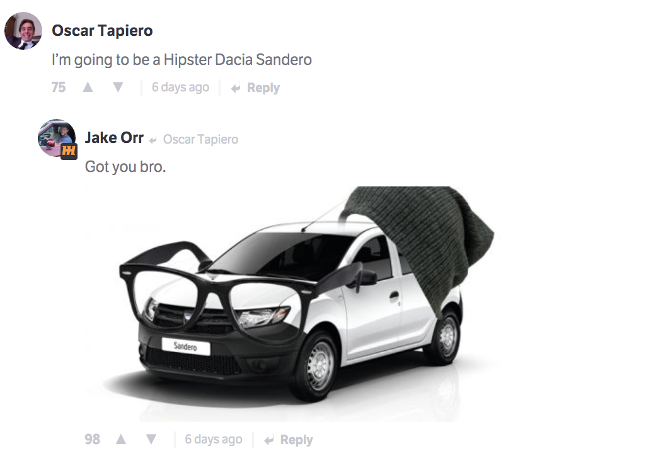Screen dimensions: 663x456
Task: Open the Jake Orr username link
Action: 114,138
